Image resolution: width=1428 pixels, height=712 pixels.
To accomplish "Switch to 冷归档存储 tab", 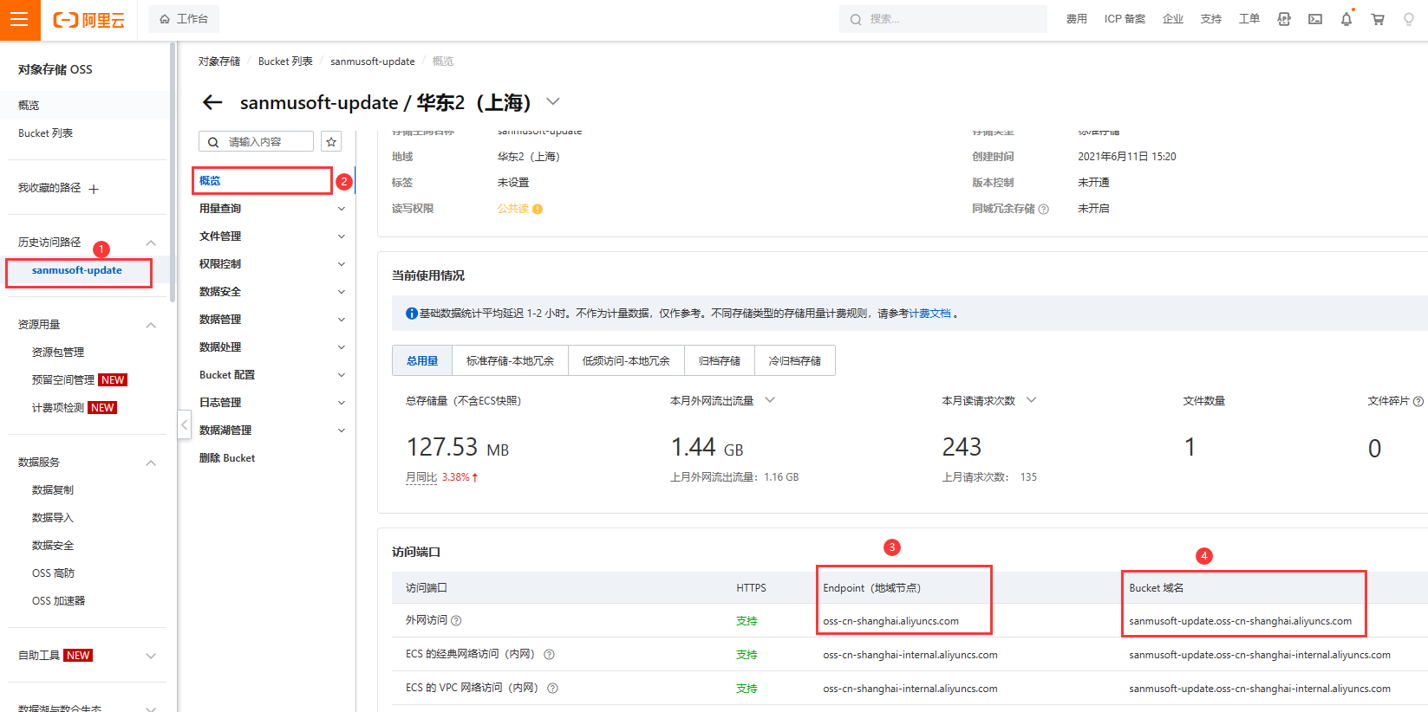I will (x=795, y=360).
